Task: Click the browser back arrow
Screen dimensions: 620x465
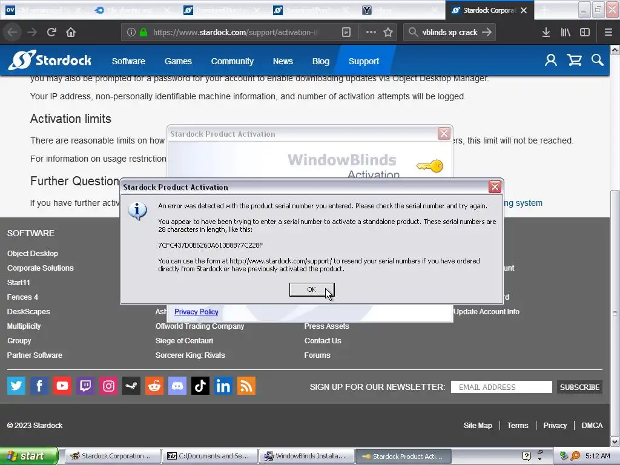Action: click(x=12, y=32)
